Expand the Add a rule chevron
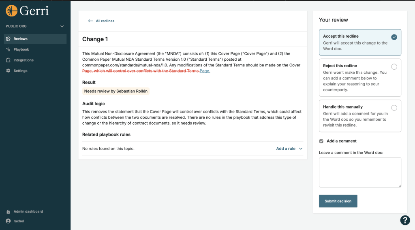 pos(301,149)
